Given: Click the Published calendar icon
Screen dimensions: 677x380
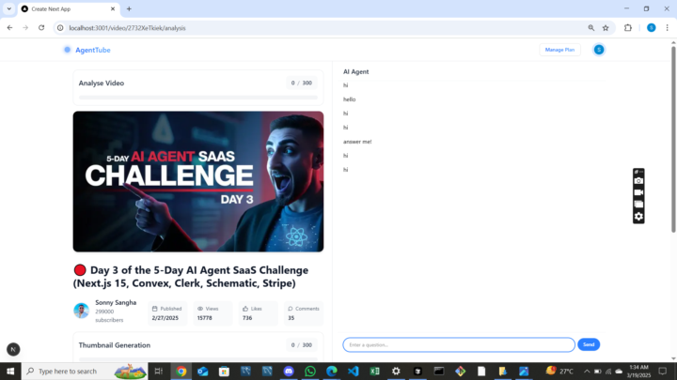Looking at the screenshot, I should pos(154,309).
